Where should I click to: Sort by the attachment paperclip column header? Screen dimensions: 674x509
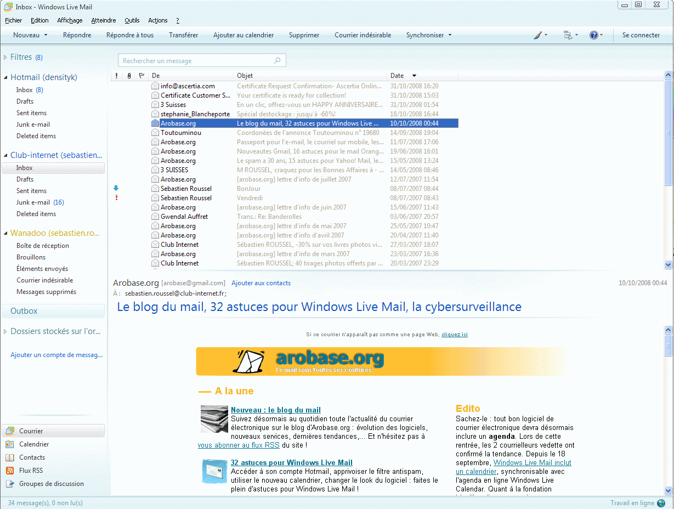point(129,76)
